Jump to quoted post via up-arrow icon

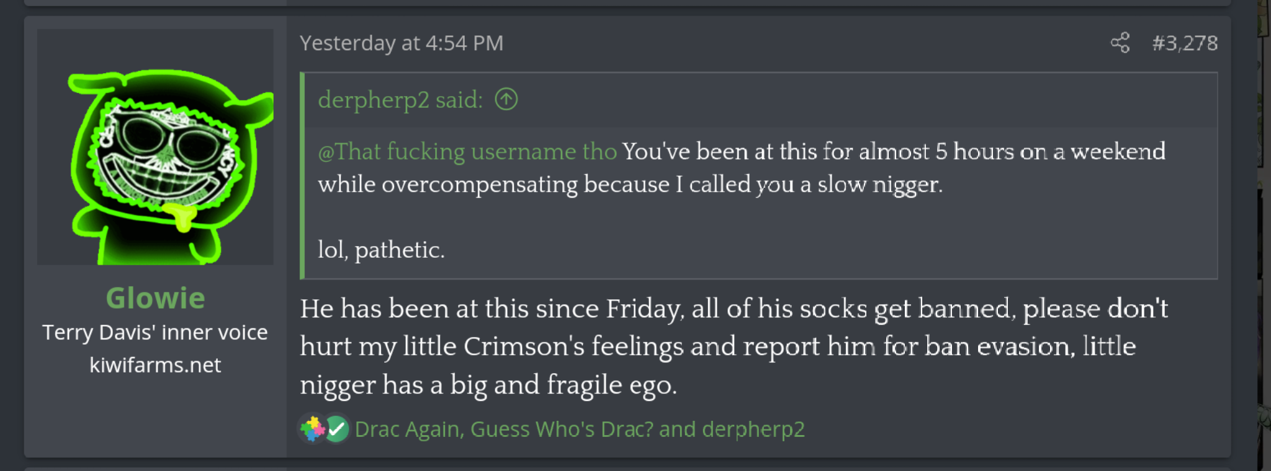506,99
